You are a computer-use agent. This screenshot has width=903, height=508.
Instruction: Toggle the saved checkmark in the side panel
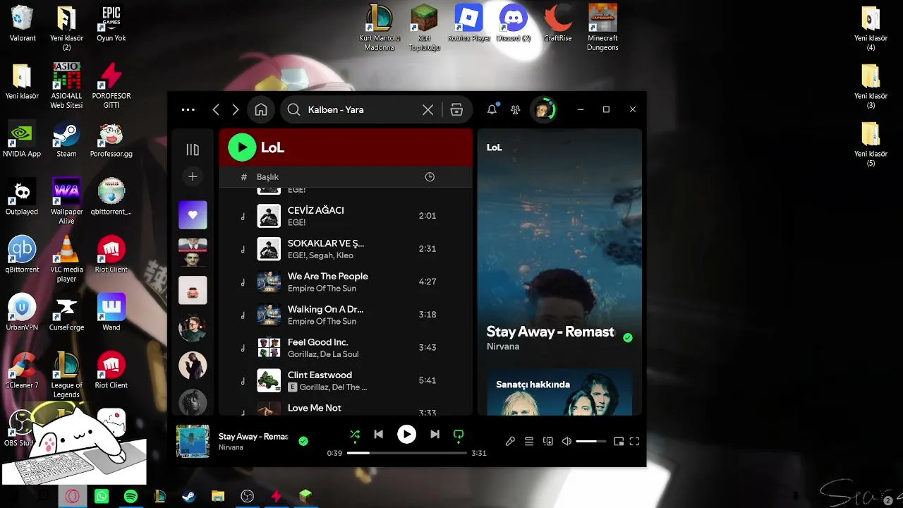(628, 338)
